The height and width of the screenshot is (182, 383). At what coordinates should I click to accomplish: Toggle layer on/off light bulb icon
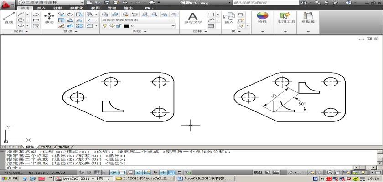(105, 26)
